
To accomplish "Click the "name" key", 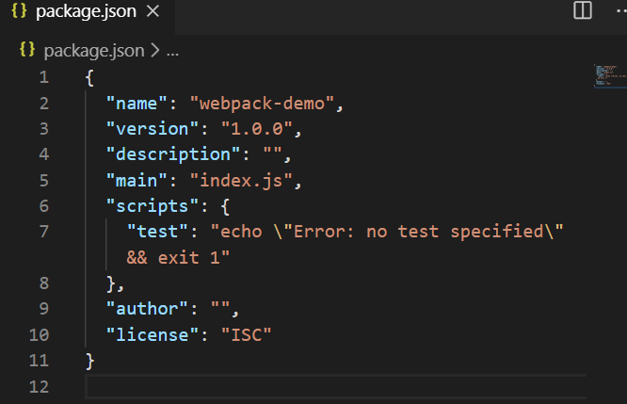I will [x=137, y=104].
